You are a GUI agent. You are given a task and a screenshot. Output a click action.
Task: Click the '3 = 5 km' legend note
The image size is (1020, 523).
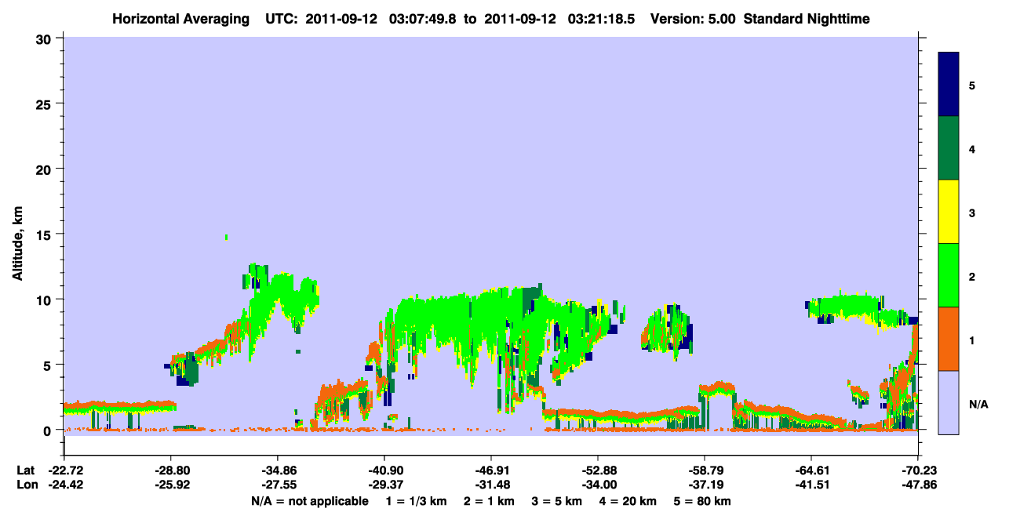(557, 501)
